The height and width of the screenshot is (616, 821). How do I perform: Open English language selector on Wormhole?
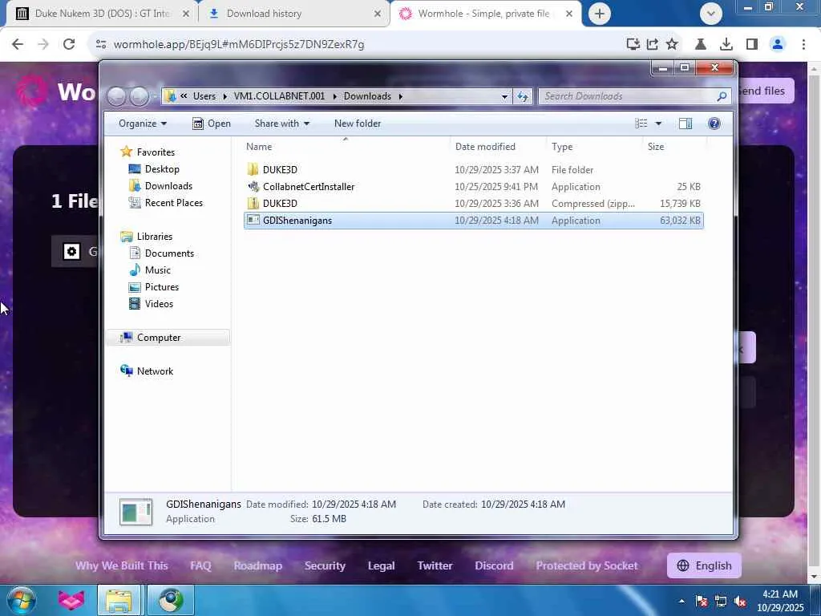tap(704, 565)
